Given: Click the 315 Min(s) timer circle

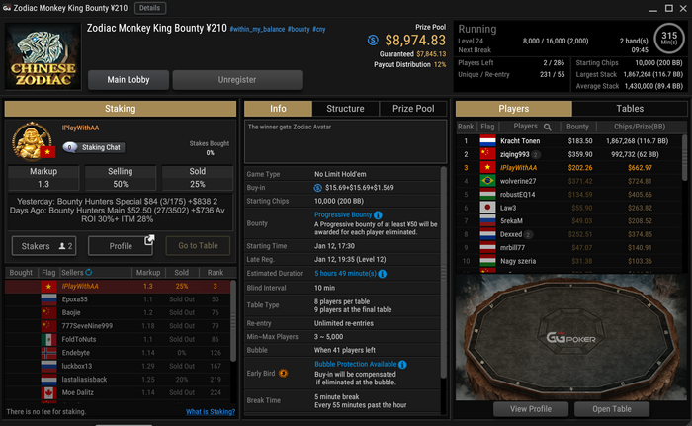Looking at the screenshot, I should click(669, 39).
